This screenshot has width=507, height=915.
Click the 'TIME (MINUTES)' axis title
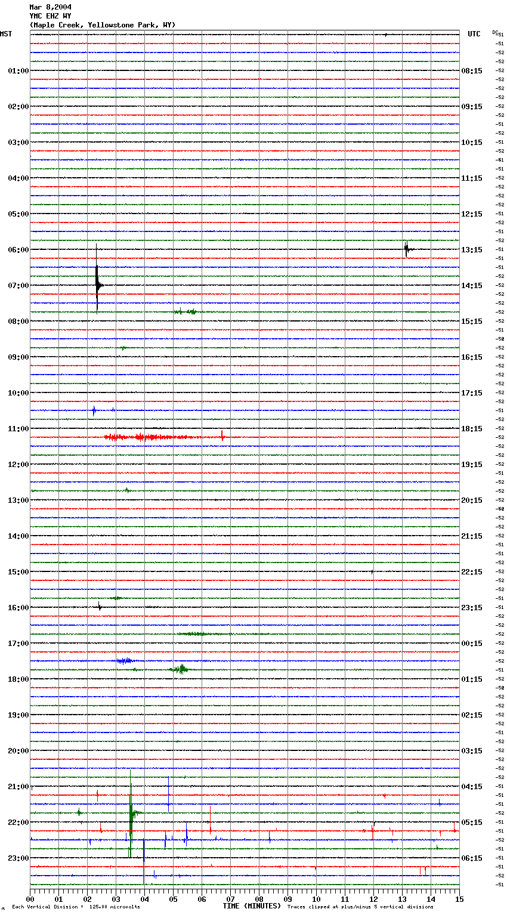tap(252, 906)
